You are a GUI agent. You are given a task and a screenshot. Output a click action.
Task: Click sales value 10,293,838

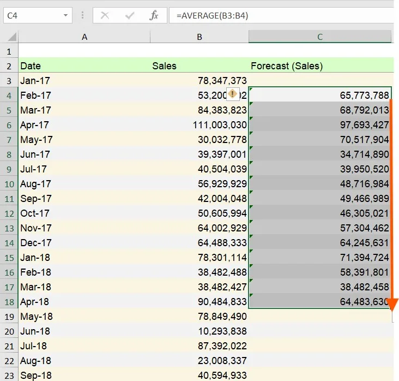[222, 331]
